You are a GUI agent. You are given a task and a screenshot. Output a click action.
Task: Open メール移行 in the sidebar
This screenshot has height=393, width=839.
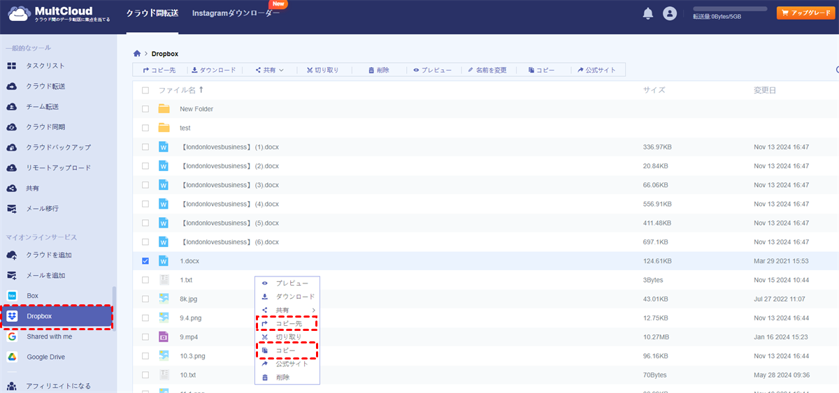pos(42,209)
